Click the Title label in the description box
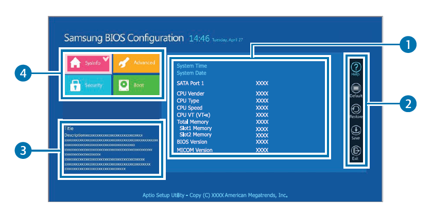 point(69,128)
